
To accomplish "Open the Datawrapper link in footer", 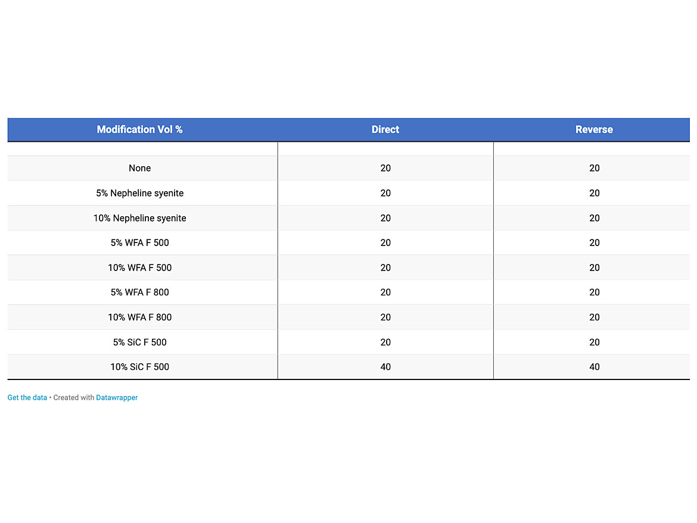I will (117, 398).
